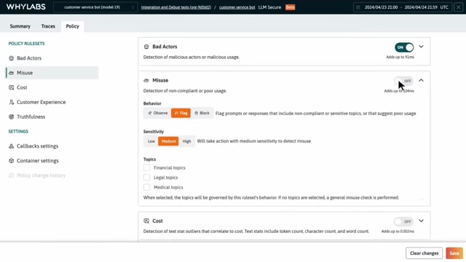466x262 pixels.
Task: Set sensitivity to Low
Action: [x=151, y=141]
